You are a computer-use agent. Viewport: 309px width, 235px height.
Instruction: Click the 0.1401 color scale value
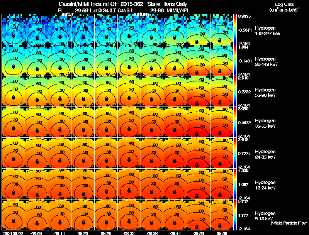click(x=245, y=61)
